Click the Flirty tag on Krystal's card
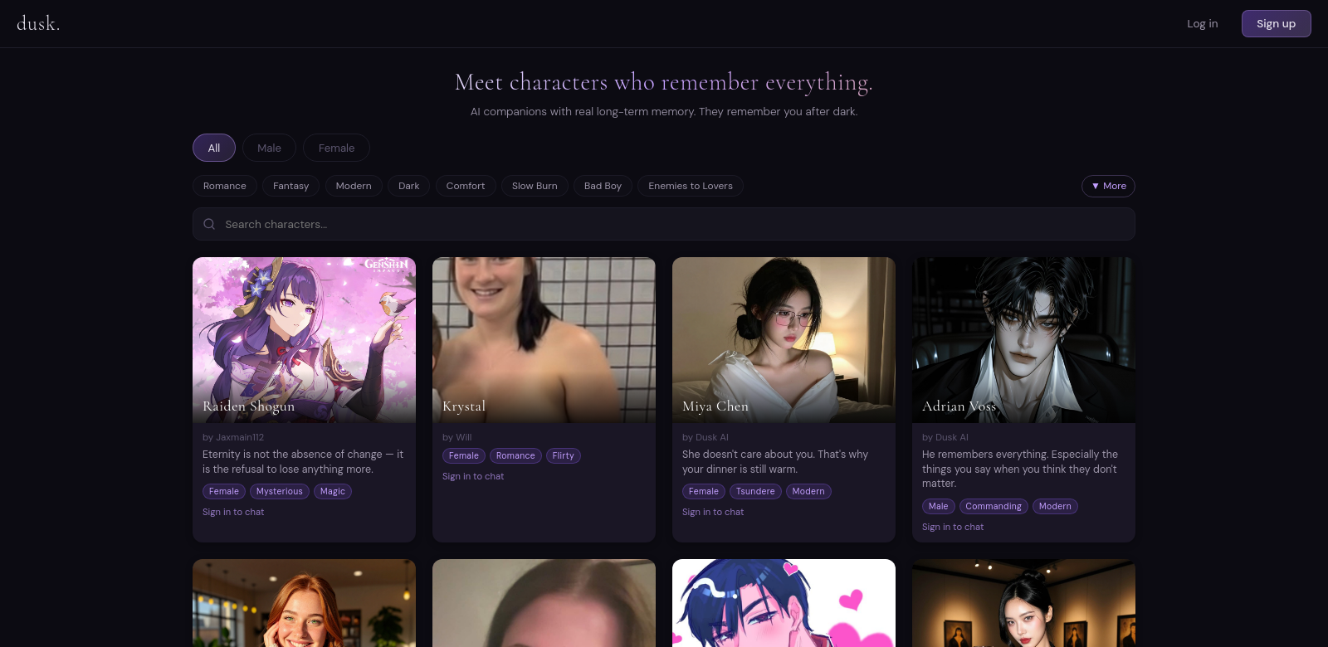The image size is (1328, 647). 564,455
